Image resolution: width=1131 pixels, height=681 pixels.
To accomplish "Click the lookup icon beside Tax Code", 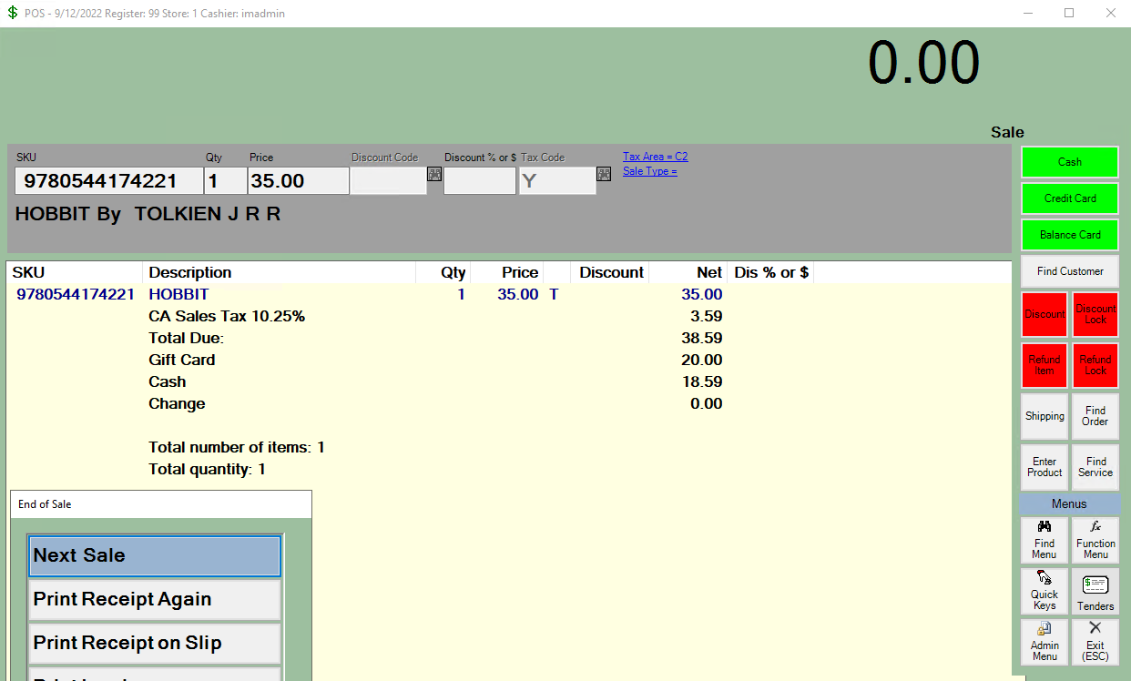I will [x=604, y=174].
